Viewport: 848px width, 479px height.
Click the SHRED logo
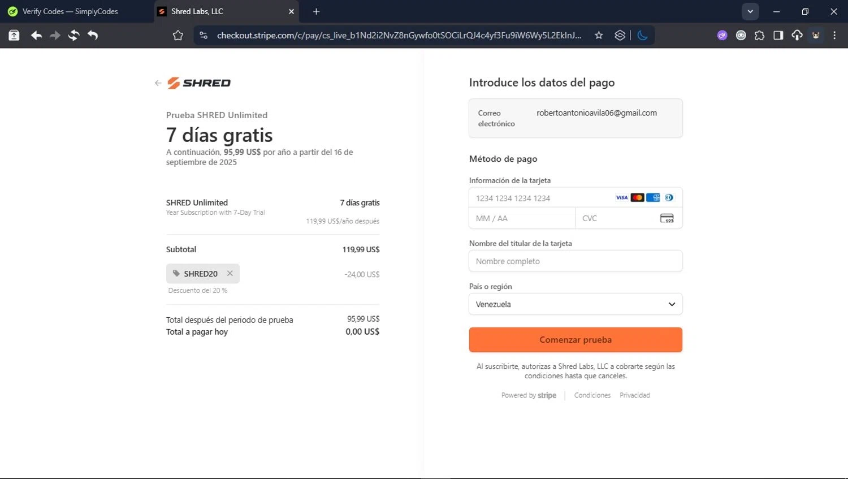click(x=199, y=83)
